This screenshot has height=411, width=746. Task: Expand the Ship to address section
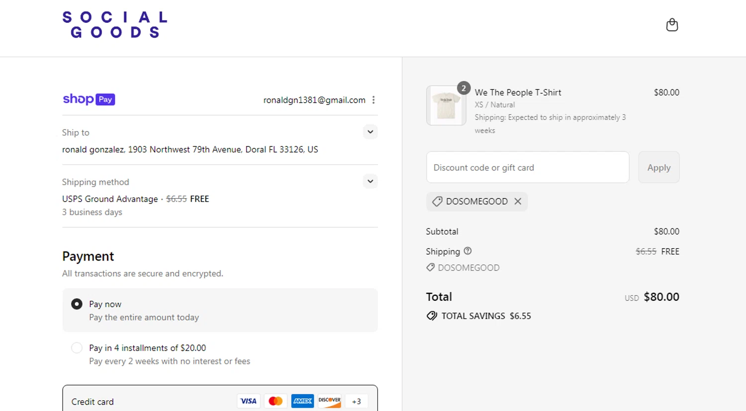370,132
